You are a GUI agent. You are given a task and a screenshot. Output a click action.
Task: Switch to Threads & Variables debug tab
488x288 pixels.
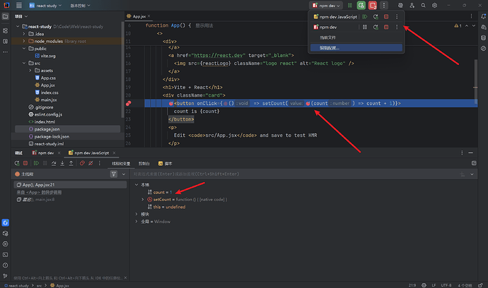pyautogui.click(x=121, y=164)
